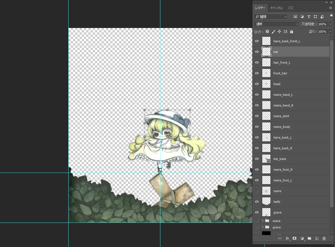Switch to the チャンネル tab
This screenshot has height=247, width=335.
click(276, 8)
